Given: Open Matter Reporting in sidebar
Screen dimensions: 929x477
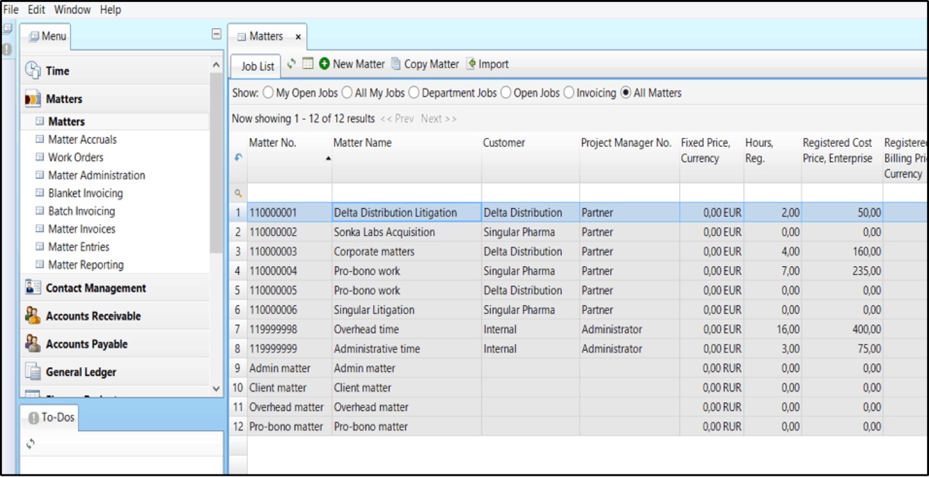Looking at the screenshot, I should click(x=85, y=265).
